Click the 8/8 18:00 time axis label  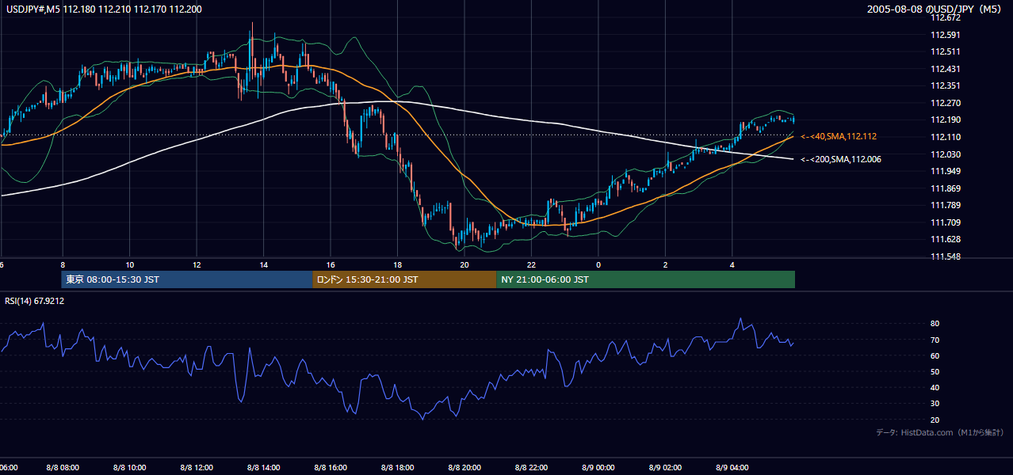click(397, 468)
